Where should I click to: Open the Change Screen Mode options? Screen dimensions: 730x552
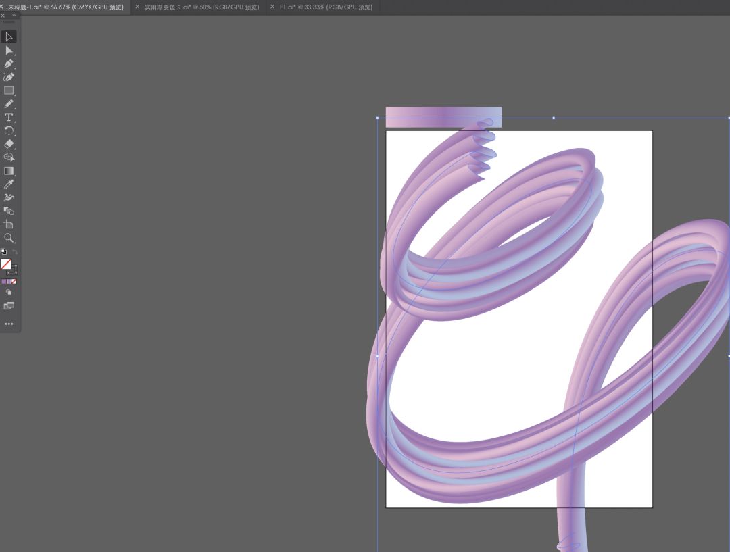click(9, 306)
